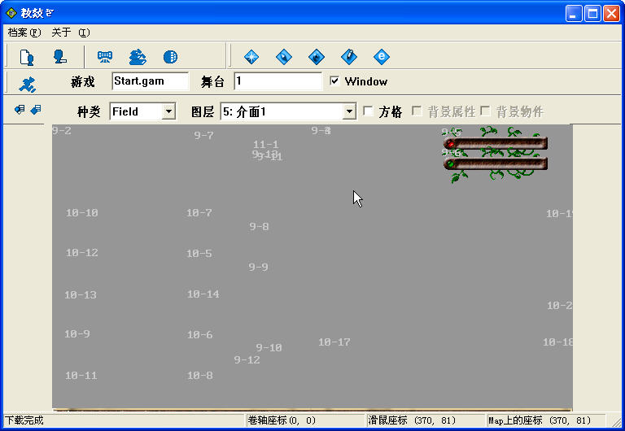Open the 关于 menu
625x431 pixels.
(70, 33)
